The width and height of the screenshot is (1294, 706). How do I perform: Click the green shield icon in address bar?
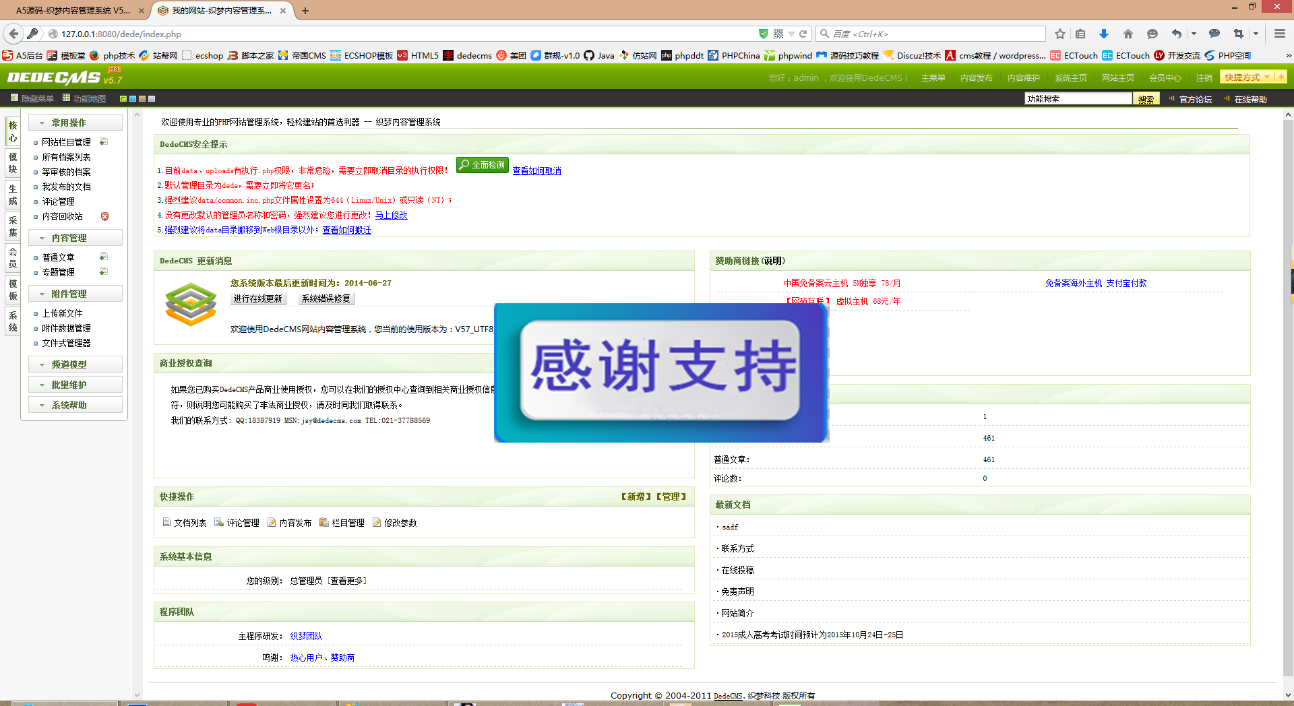(764, 34)
